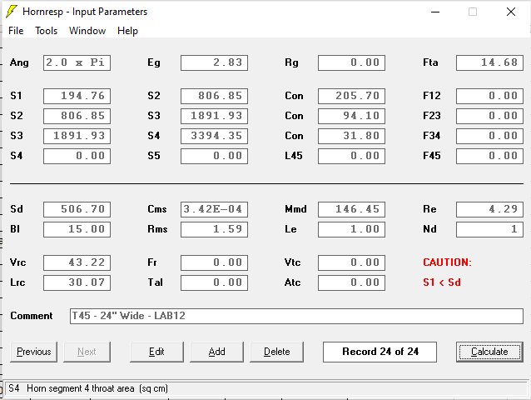
Task: Go to the Previous record
Action: [x=34, y=352]
